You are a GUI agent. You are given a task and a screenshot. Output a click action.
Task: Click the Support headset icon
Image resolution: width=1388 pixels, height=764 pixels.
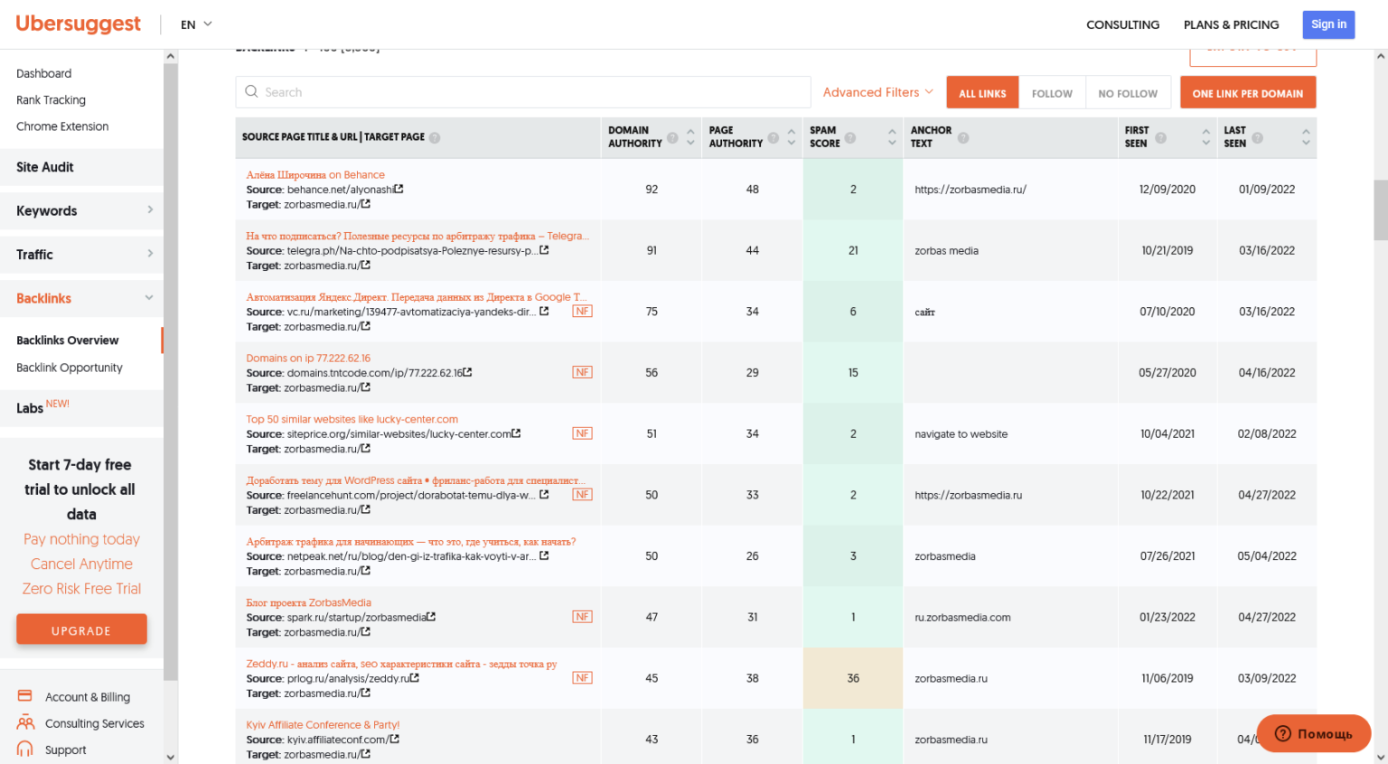(x=25, y=749)
